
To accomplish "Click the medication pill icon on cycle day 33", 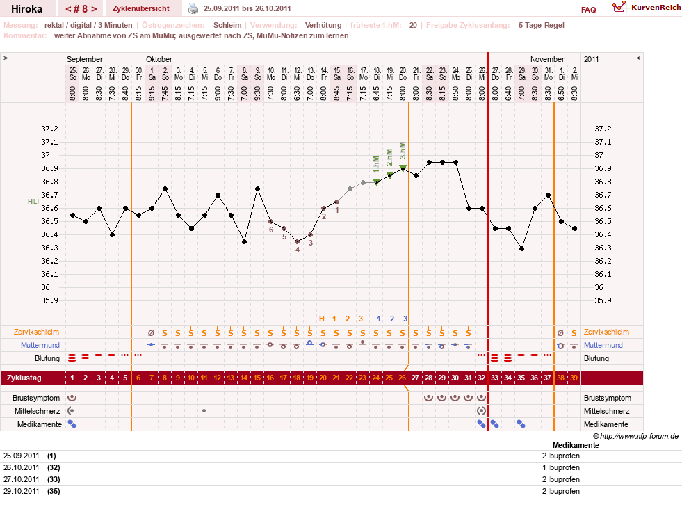I will pos(494,424).
